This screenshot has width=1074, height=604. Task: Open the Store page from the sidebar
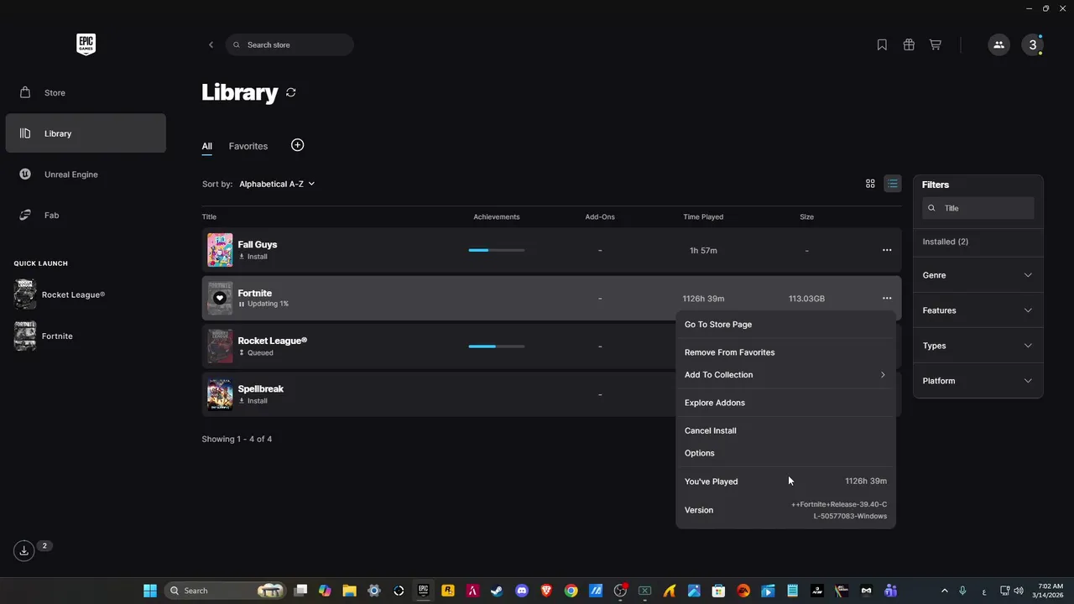pos(86,92)
